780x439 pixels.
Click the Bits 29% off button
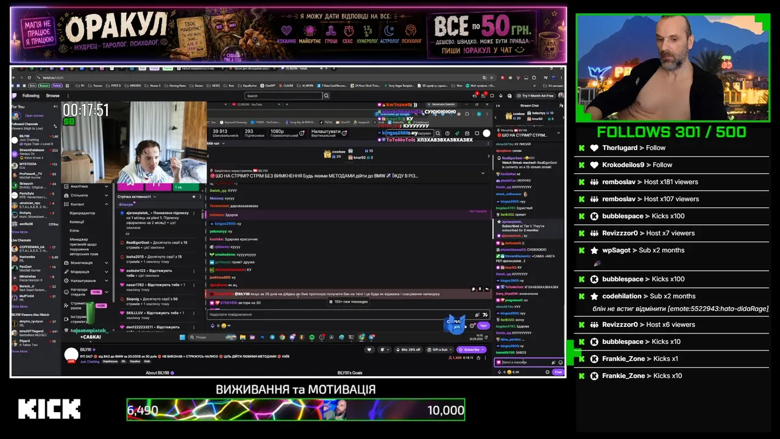(x=409, y=349)
